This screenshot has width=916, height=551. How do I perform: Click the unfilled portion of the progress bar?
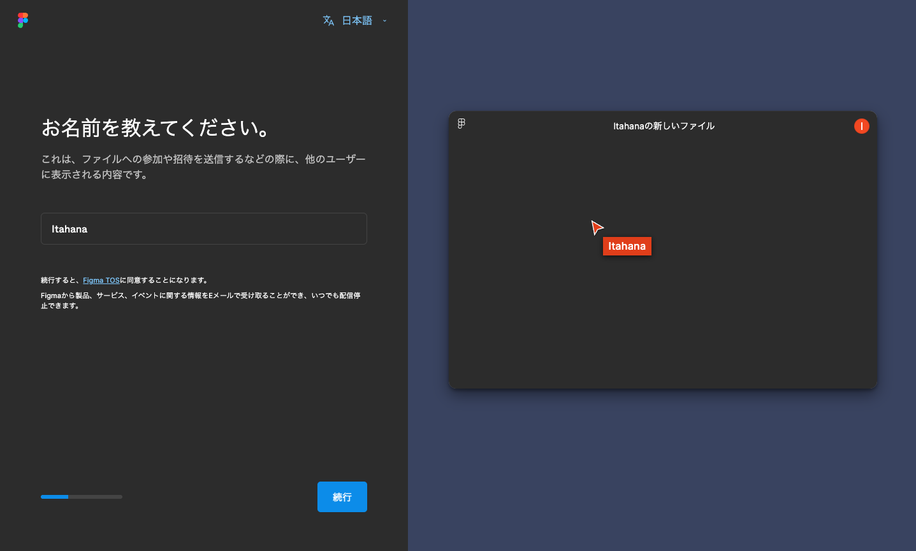tap(96, 497)
